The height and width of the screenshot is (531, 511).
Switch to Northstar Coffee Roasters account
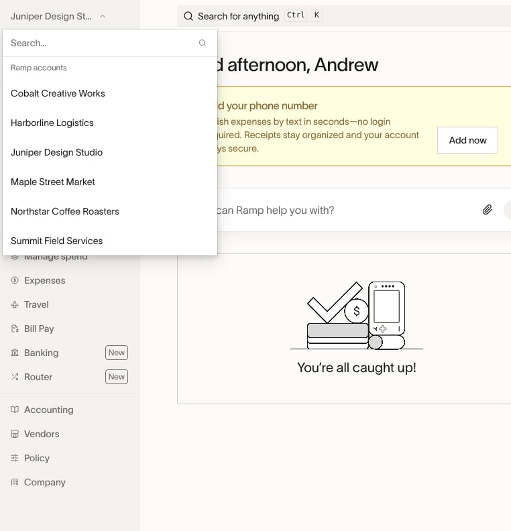pyautogui.click(x=110, y=211)
